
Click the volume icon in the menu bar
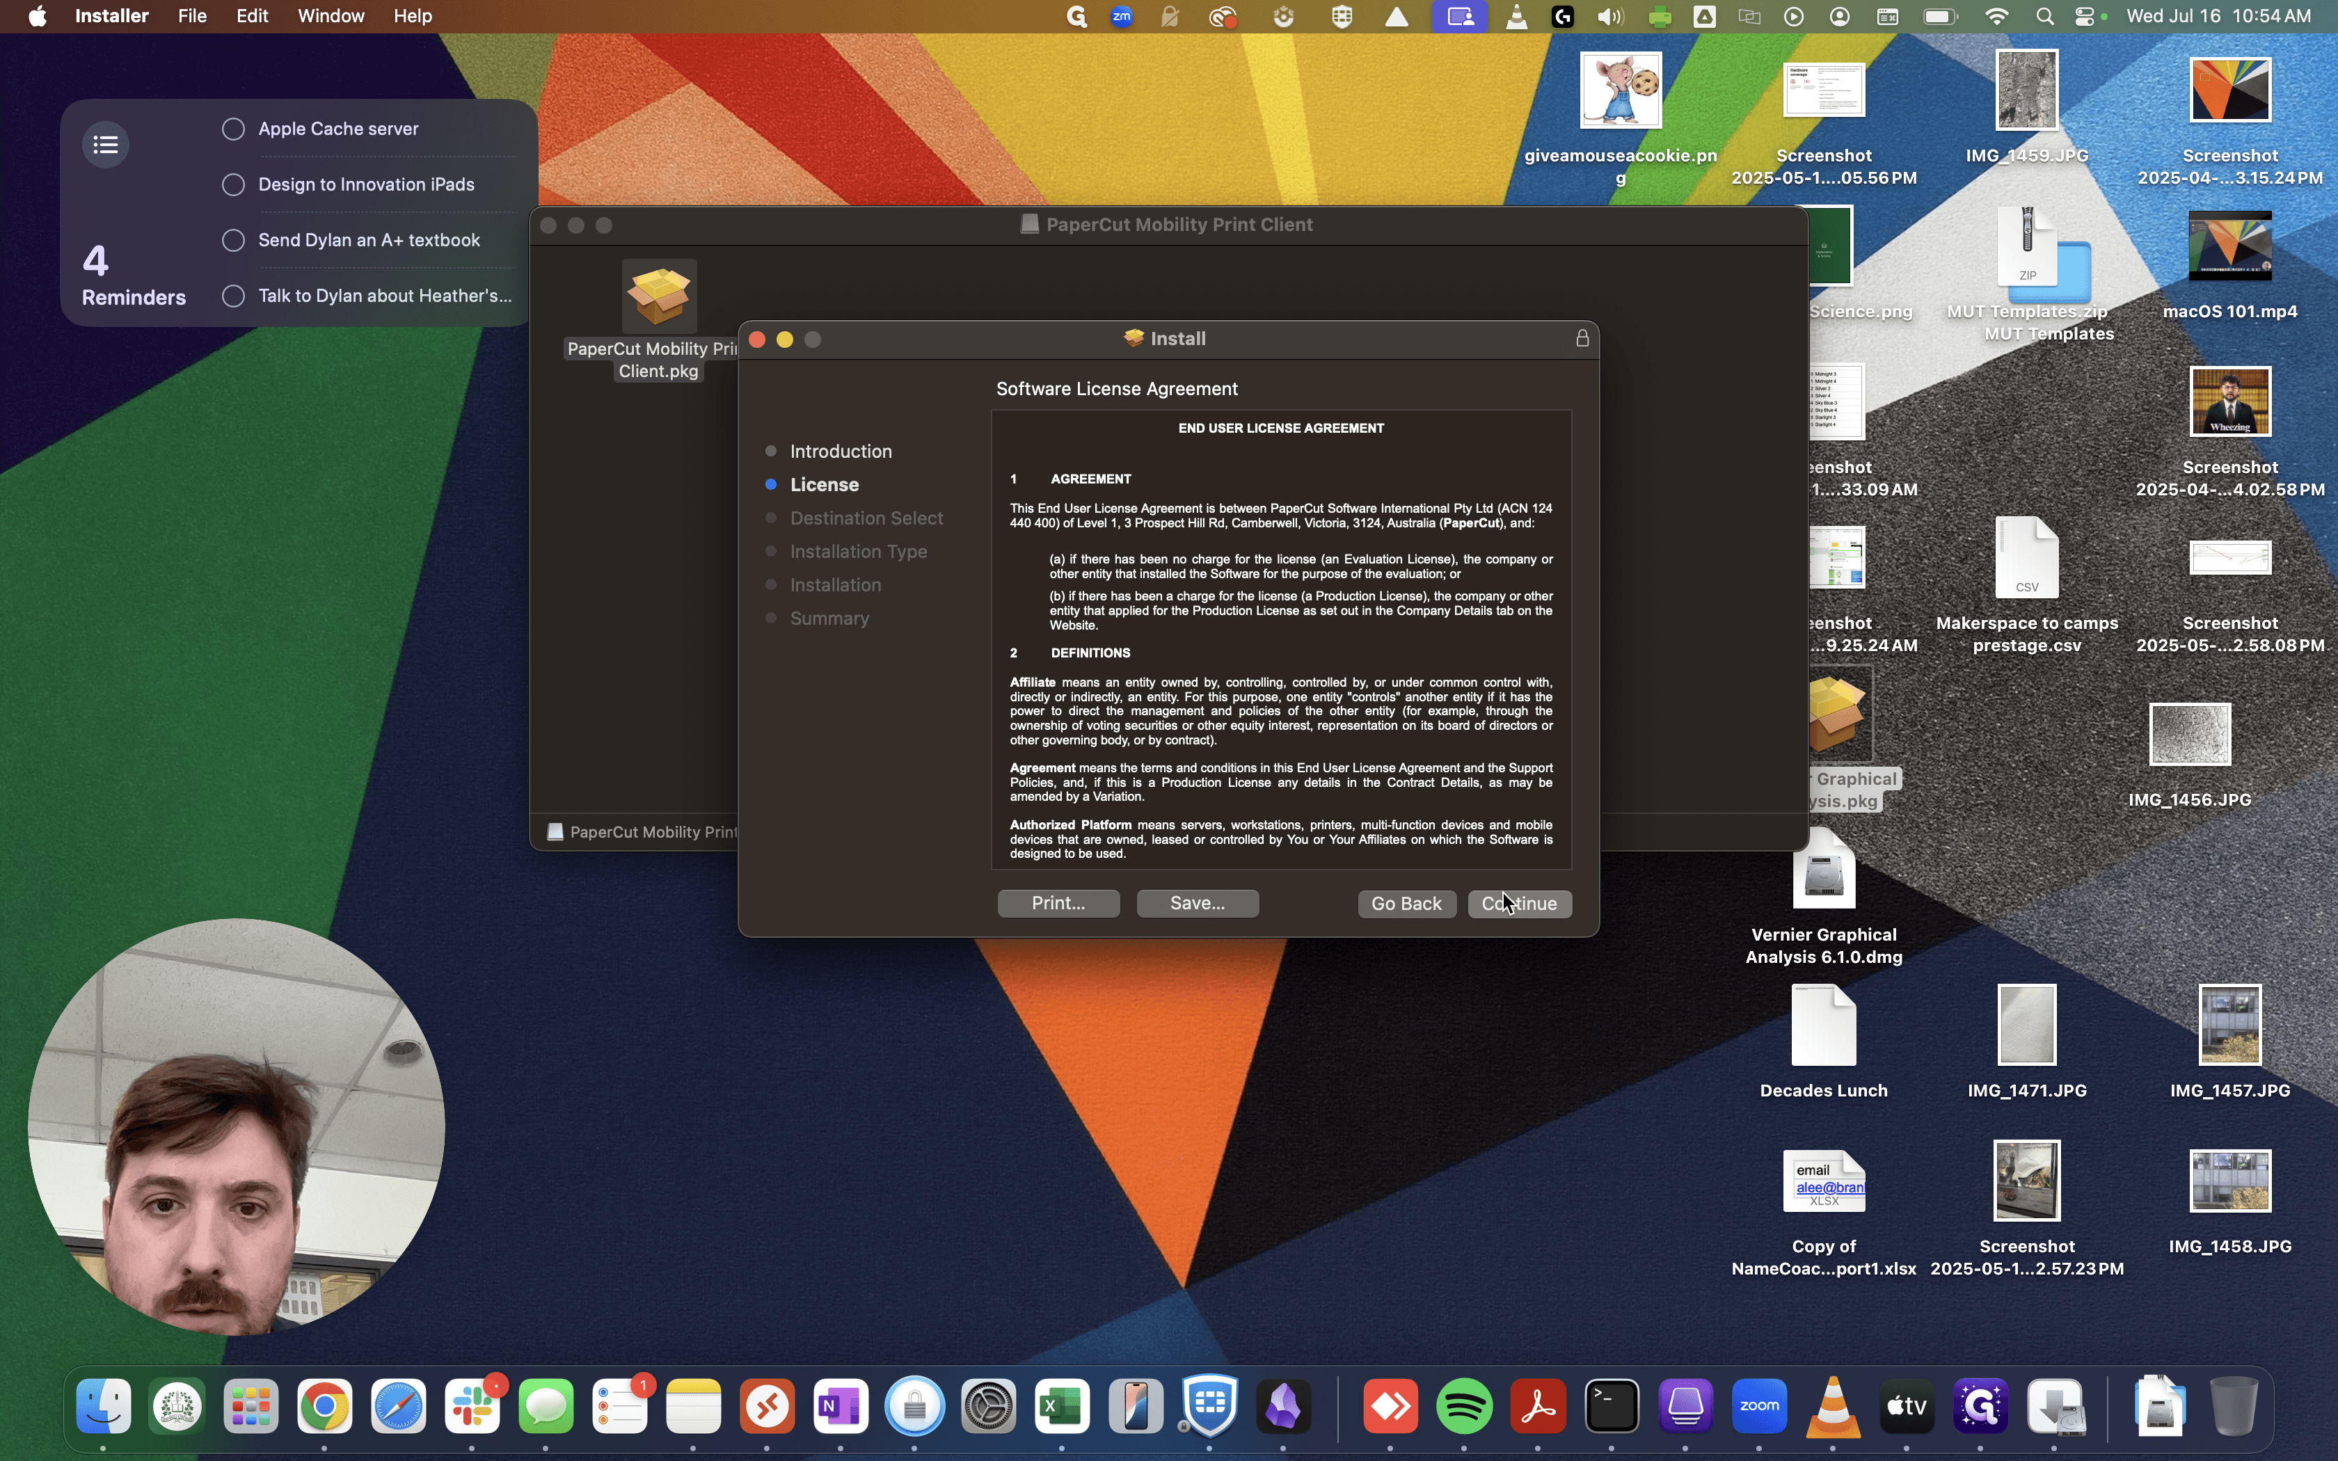click(x=1611, y=17)
